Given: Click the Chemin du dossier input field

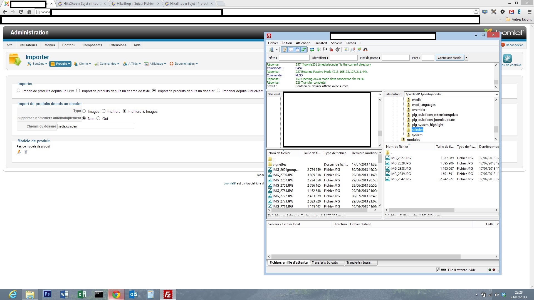Looking at the screenshot, I should (95, 126).
